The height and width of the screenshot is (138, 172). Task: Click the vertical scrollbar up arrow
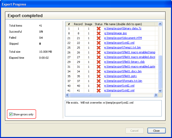click(160, 24)
